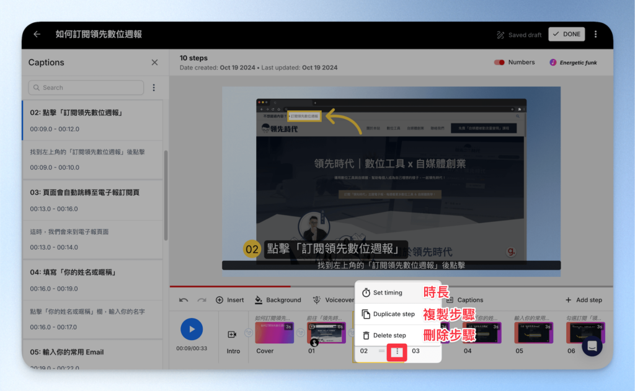Viewport: 635px width, 391px height.
Task: Select caption 03: 頁面會自動跳轉至電子報訂閱頁
Action: coord(93,200)
